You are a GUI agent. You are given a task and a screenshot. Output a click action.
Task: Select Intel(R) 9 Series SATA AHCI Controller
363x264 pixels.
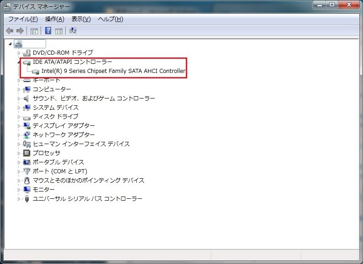pos(113,71)
